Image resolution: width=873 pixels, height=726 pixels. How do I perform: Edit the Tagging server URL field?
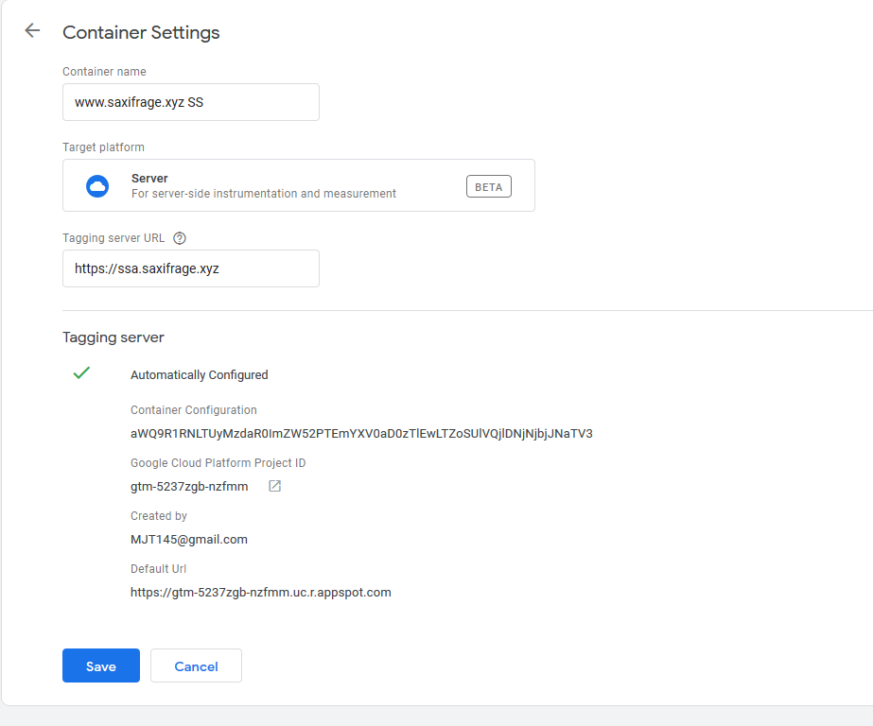coord(191,268)
